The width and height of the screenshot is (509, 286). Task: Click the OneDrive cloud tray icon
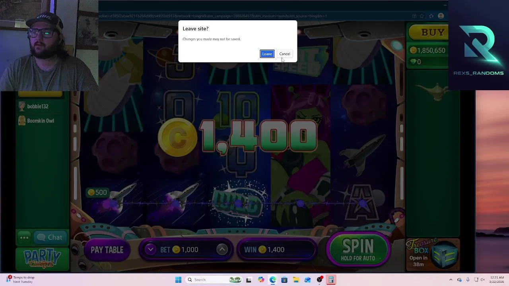click(459, 280)
